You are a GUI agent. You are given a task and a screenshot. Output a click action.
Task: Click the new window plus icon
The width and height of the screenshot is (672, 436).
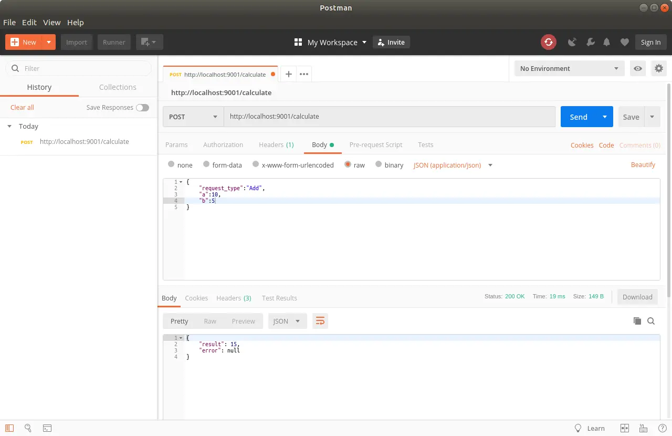click(149, 42)
